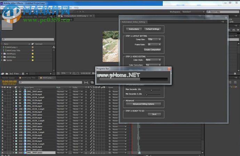Select layer 112 IMG_4134_1.mp4
Image resolution: width=240 pixels, height=156 pixels.
coord(35,144)
